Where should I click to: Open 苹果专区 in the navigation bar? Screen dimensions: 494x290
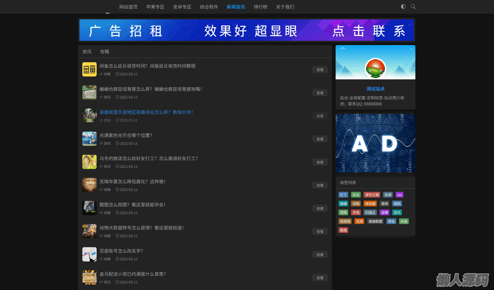155,7
